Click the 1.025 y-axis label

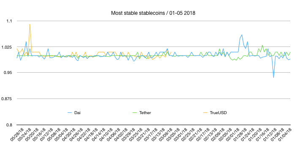[7, 47]
